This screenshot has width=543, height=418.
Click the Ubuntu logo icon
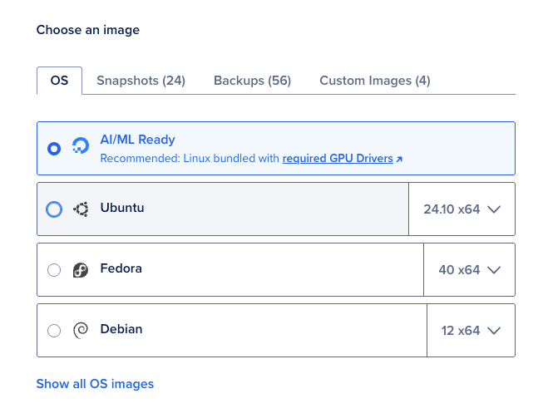pyautogui.click(x=81, y=209)
